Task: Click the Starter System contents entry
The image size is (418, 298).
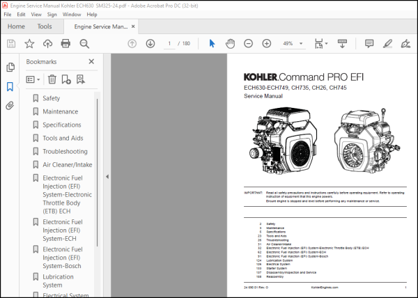Action: pos(277,269)
